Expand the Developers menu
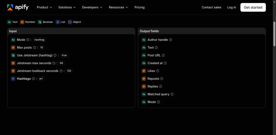Screen dimensions: 276x135 (92, 7)
